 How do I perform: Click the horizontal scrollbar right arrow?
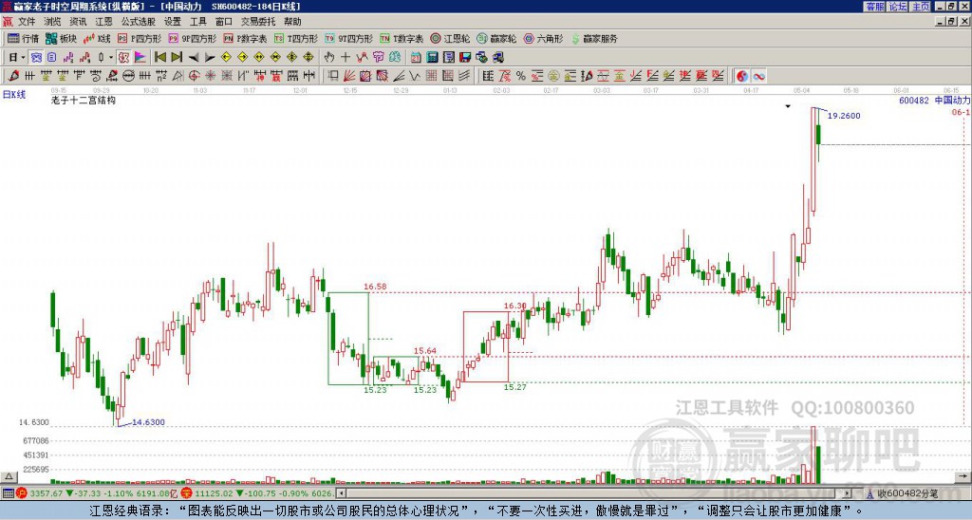[848, 493]
